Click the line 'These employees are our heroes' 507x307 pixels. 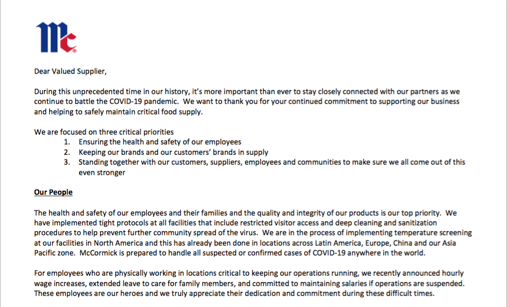[x=234, y=294]
